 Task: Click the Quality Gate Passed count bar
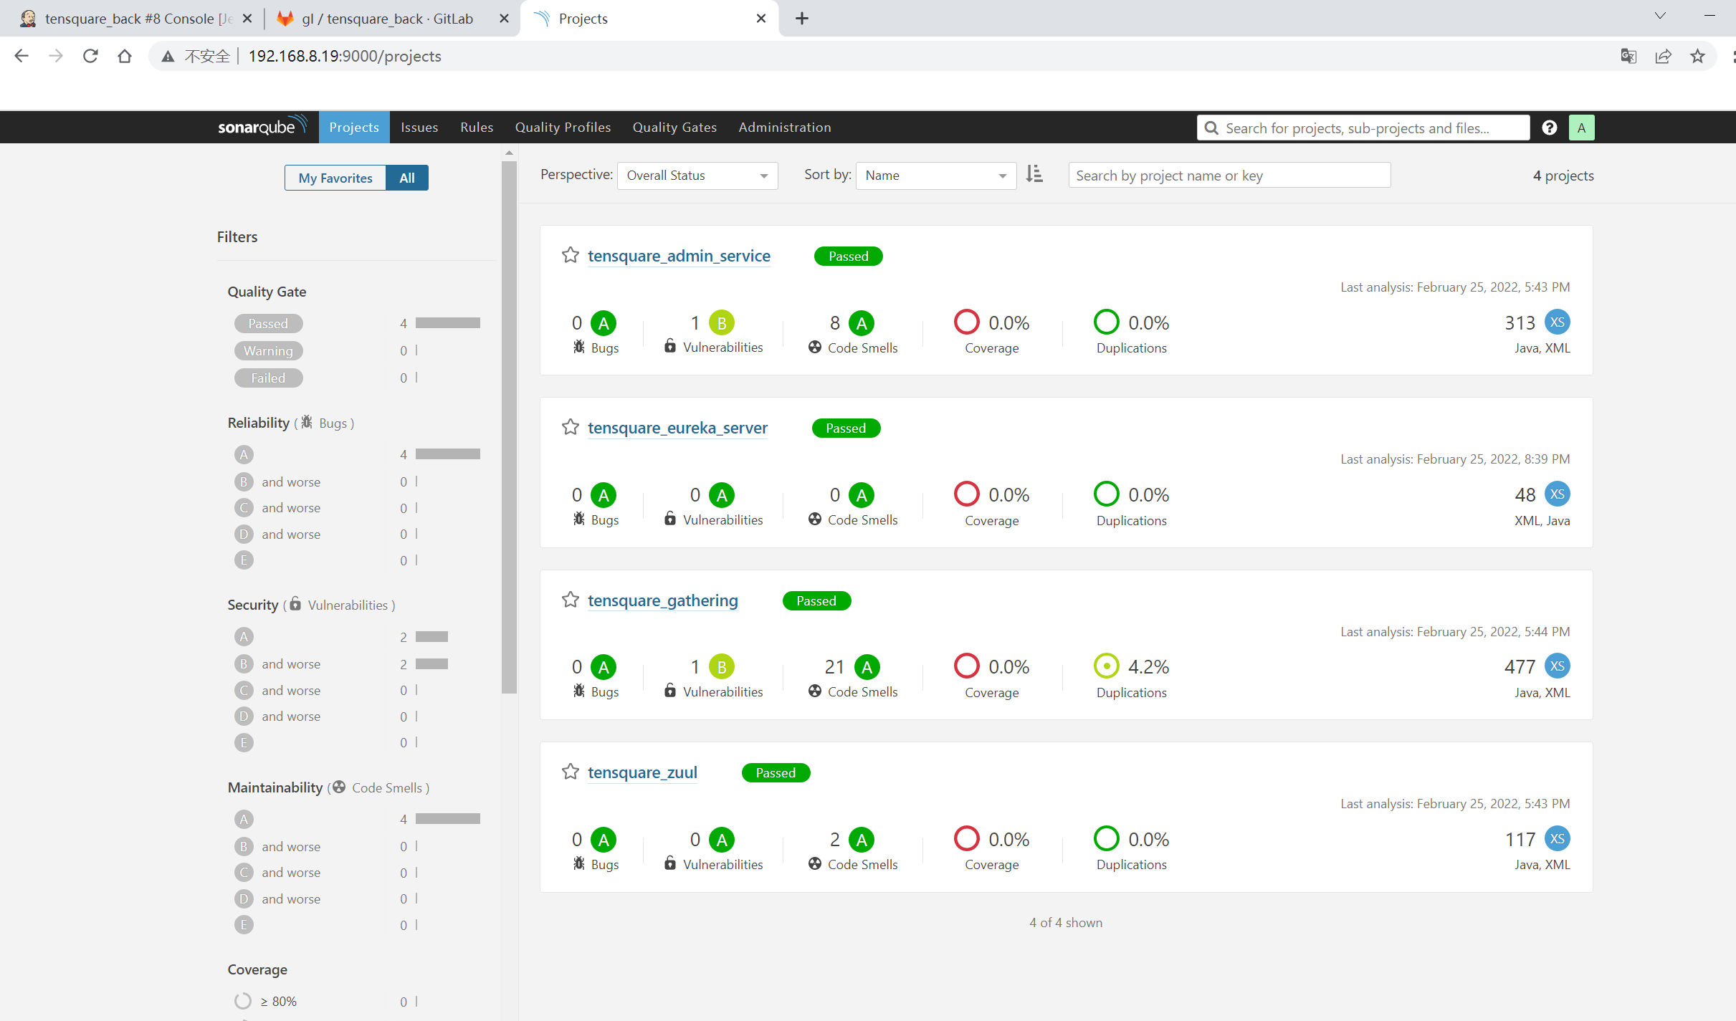point(448,323)
